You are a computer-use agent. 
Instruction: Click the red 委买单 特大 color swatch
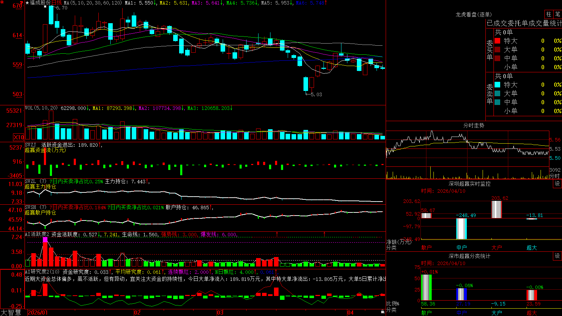tap(497, 41)
